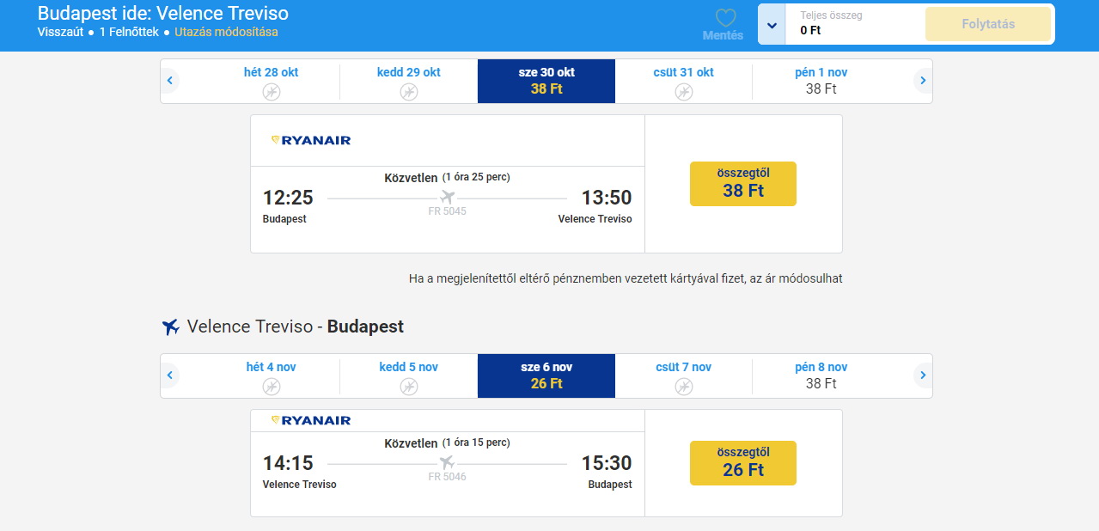Click the no-flight icon under hét 28 okt
The width and height of the screenshot is (1099, 531).
tap(272, 91)
